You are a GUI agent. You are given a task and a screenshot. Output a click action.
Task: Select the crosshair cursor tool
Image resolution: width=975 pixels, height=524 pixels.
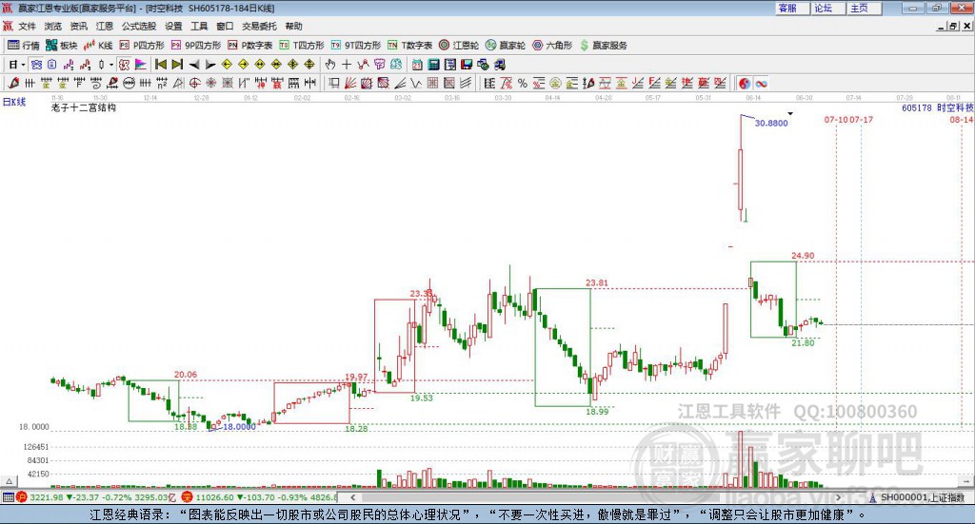point(347,65)
